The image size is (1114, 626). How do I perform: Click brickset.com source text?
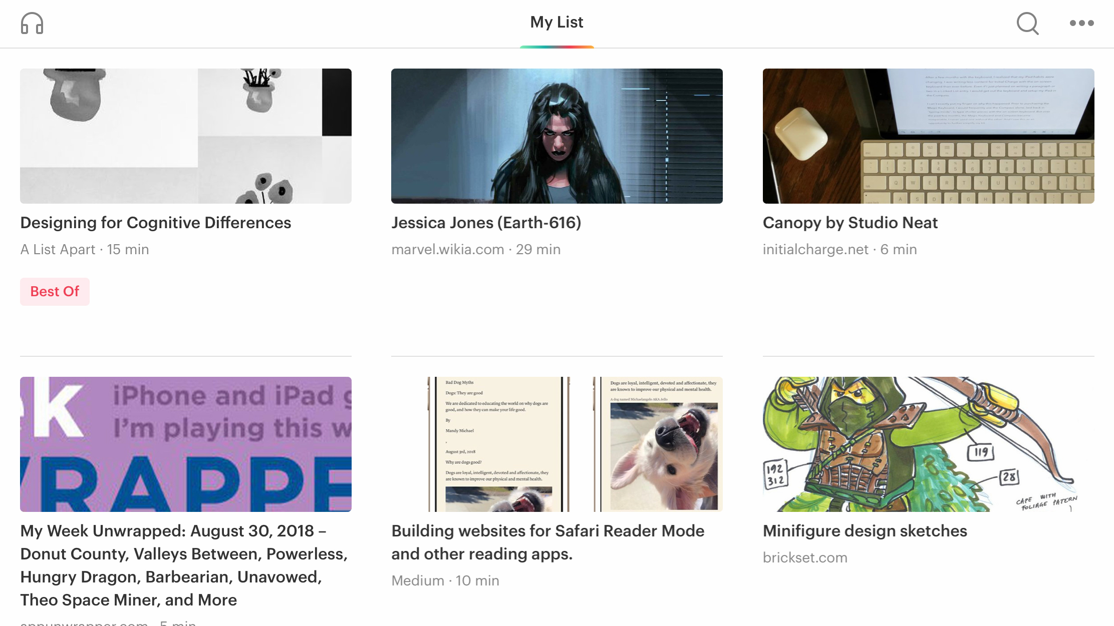coord(805,557)
